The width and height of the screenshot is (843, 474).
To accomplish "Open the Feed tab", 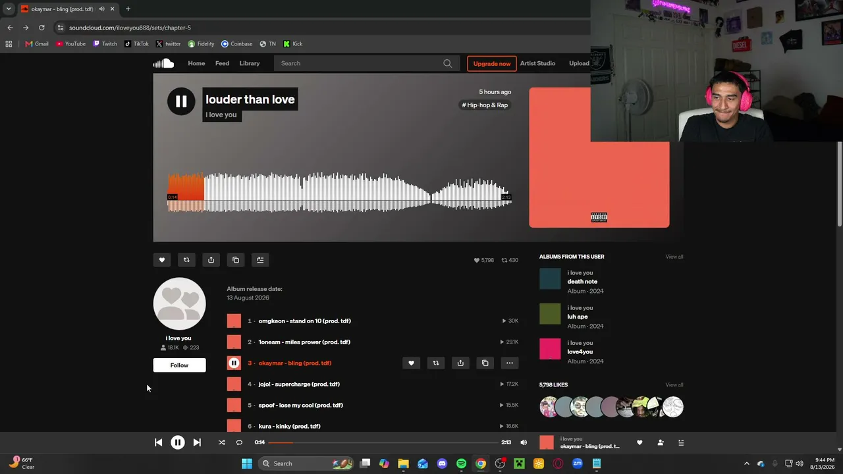I will coord(223,63).
